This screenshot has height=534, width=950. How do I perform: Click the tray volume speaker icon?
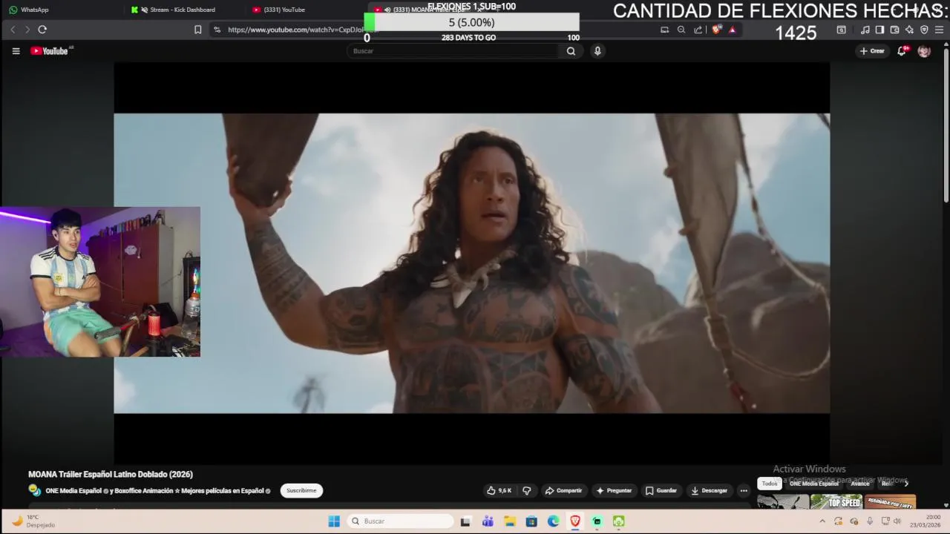pos(897,521)
